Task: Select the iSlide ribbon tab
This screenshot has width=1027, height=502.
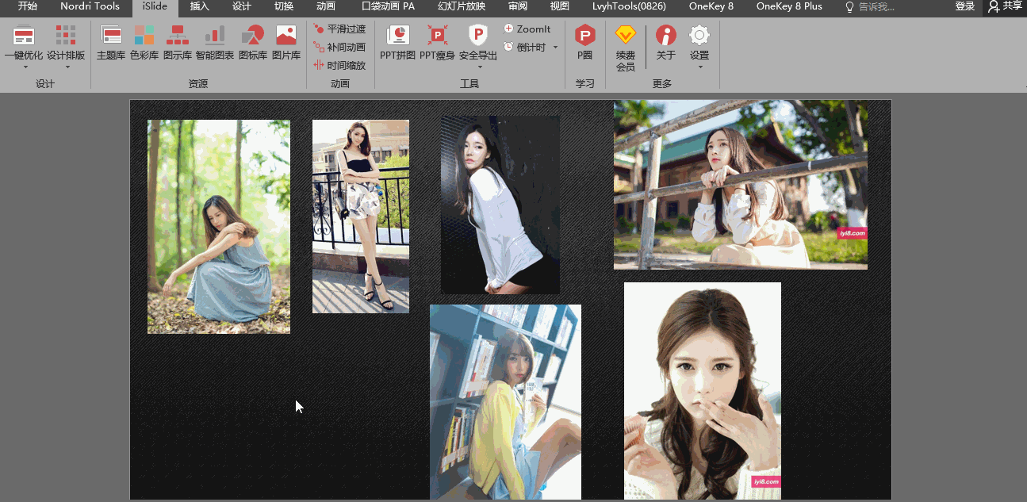Action: pyautogui.click(x=155, y=6)
